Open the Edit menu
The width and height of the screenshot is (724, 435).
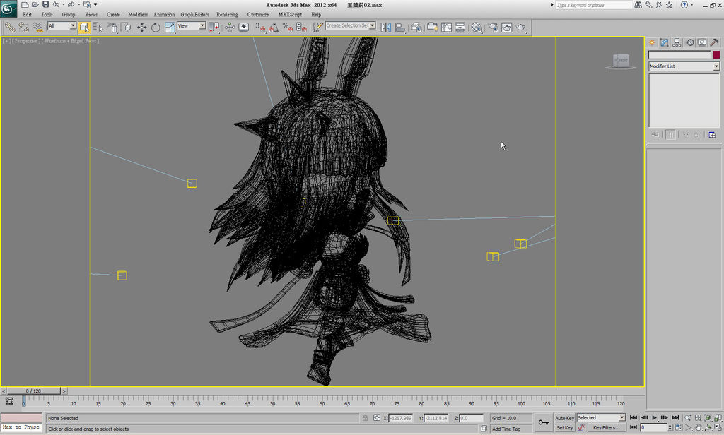[x=28, y=14]
